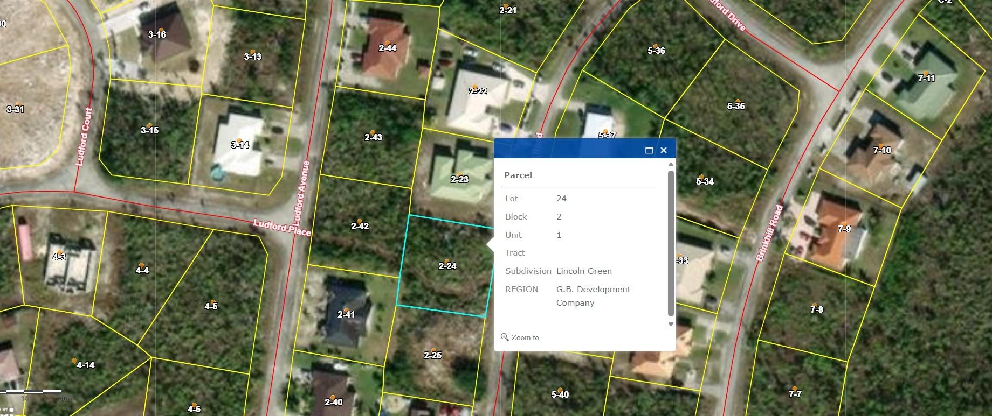This screenshot has height=416, width=992.
Task: Maximize the Parcel info popup
Action: pyautogui.click(x=649, y=151)
